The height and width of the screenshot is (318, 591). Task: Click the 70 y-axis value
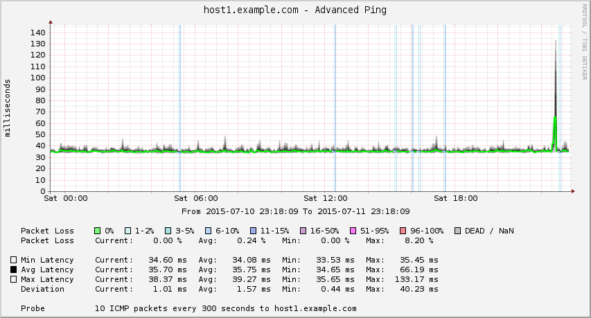[40, 112]
